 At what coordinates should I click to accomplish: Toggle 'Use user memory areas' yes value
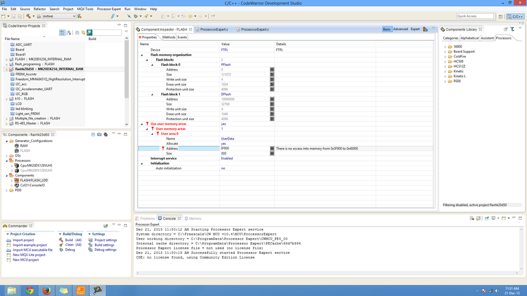click(224, 124)
